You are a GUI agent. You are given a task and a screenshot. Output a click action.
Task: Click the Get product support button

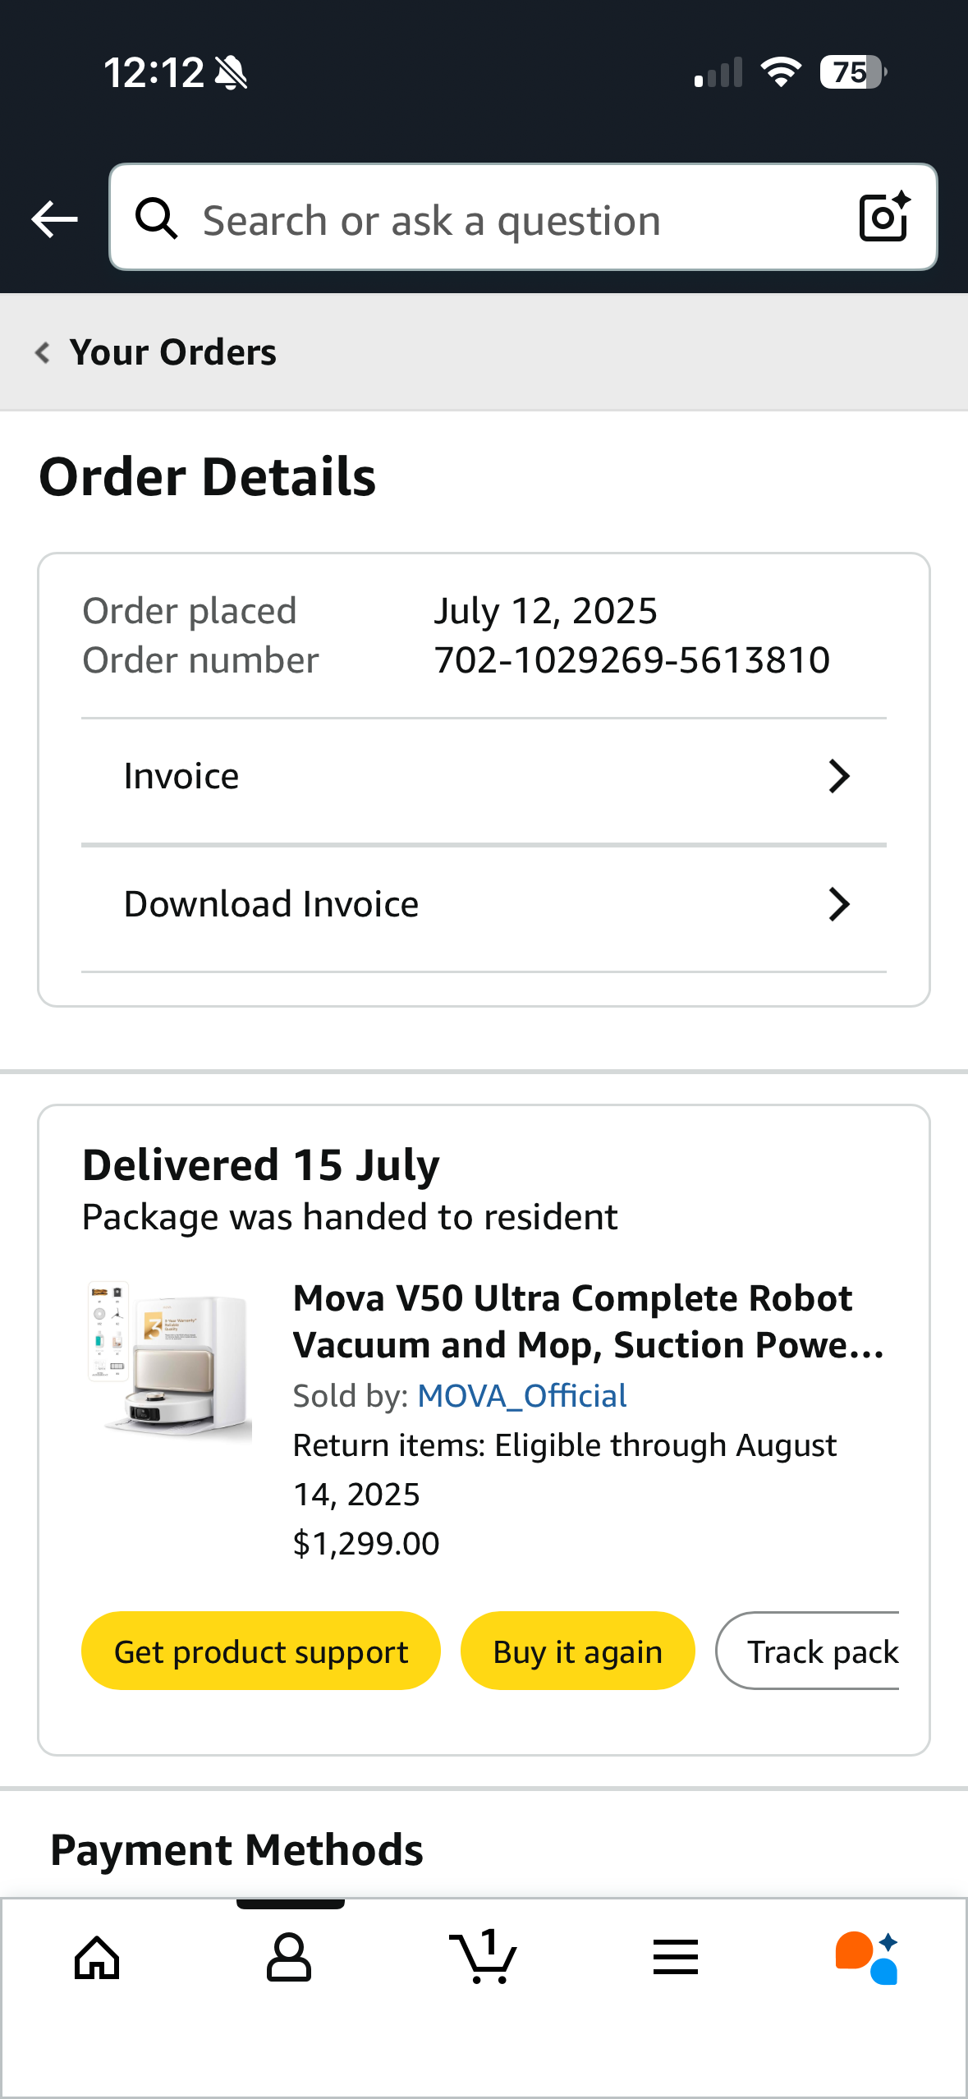tap(261, 1651)
